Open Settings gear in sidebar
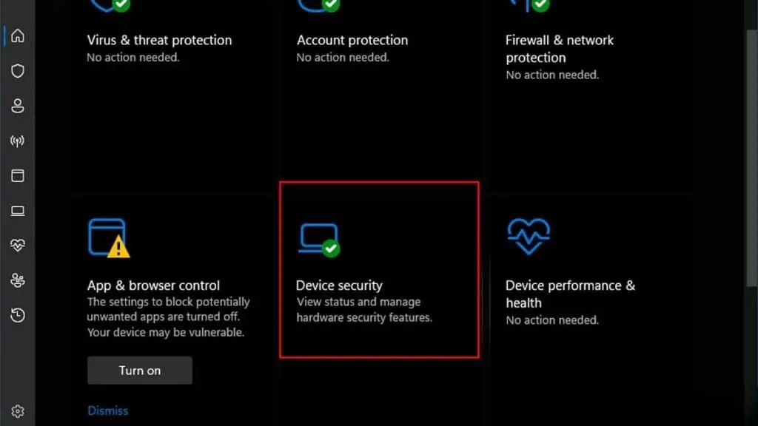The width and height of the screenshot is (758, 426). point(18,411)
